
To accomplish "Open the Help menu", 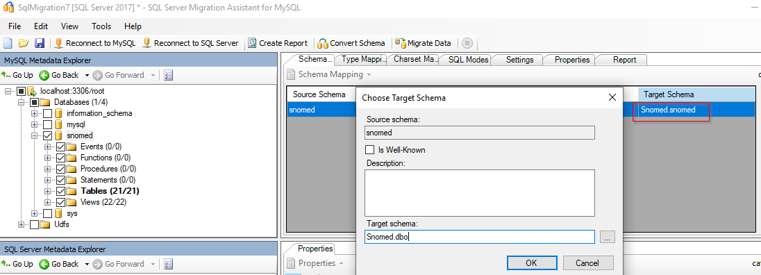I will click(x=133, y=26).
